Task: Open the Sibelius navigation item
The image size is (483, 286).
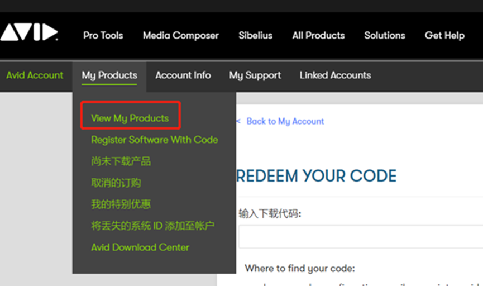Action: (x=255, y=35)
